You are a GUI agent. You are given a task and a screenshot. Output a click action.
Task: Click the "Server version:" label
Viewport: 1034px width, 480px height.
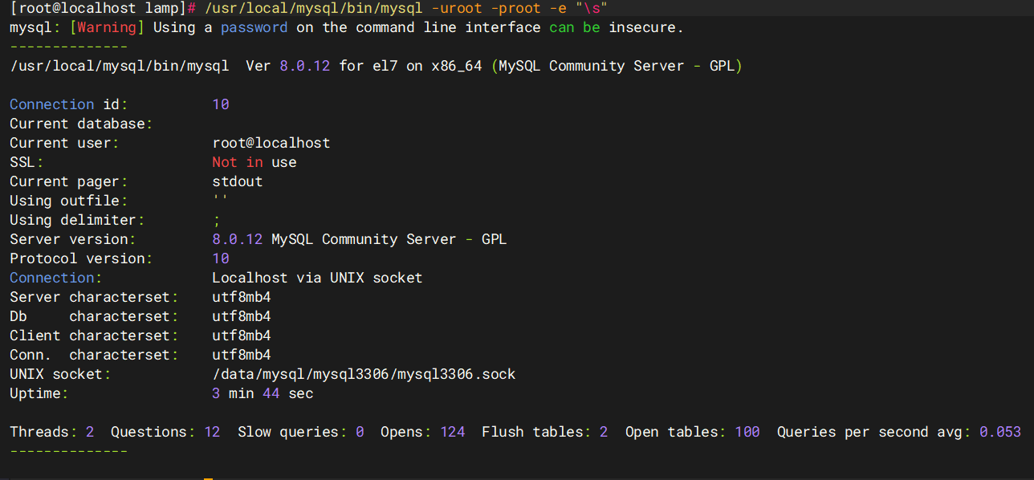click(x=73, y=239)
